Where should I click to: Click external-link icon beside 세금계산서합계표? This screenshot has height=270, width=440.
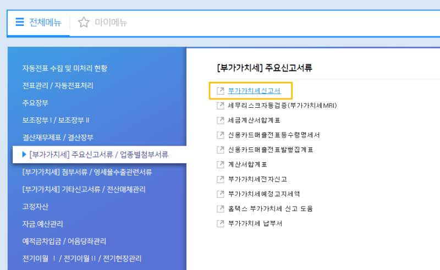(221, 120)
